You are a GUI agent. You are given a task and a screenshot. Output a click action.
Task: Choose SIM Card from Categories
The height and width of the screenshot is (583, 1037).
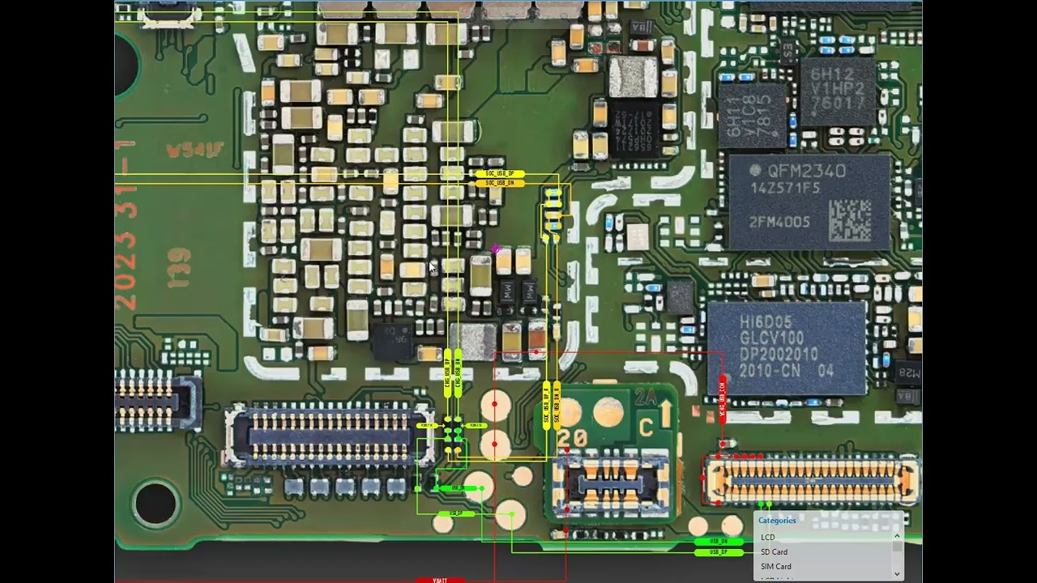[x=775, y=567]
